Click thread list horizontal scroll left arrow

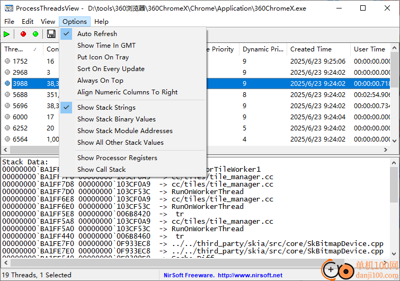point(5,150)
